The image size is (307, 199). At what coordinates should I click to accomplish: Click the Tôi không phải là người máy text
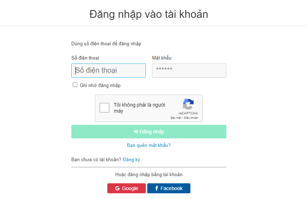click(139, 108)
